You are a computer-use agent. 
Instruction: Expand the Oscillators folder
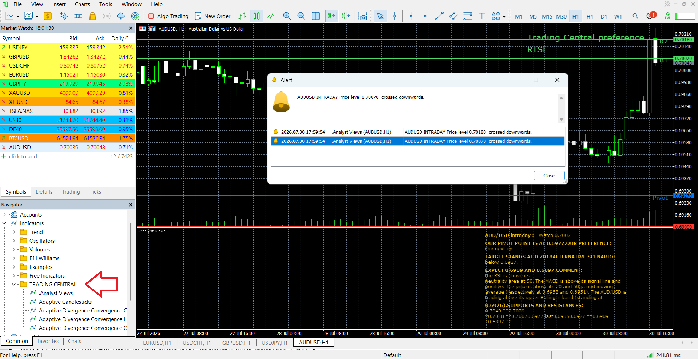click(x=13, y=241)
